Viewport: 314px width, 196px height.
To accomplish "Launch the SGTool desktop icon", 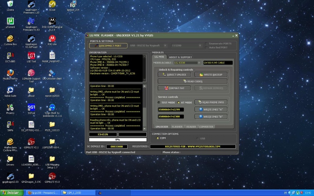I will [31, 109].
